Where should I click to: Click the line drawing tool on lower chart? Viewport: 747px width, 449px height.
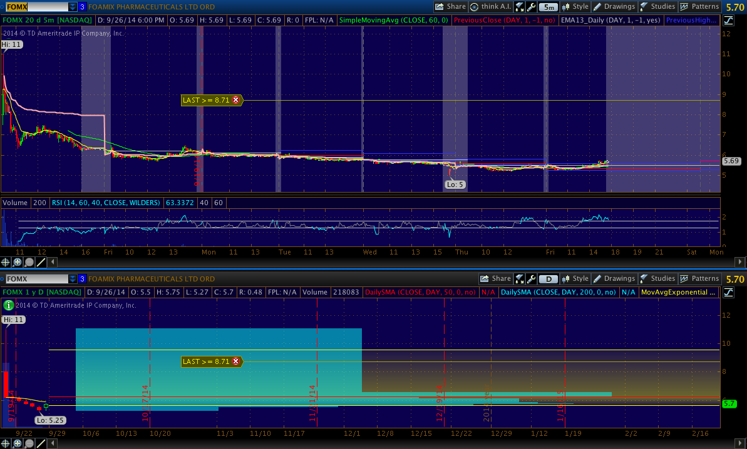tap(41, 443)
